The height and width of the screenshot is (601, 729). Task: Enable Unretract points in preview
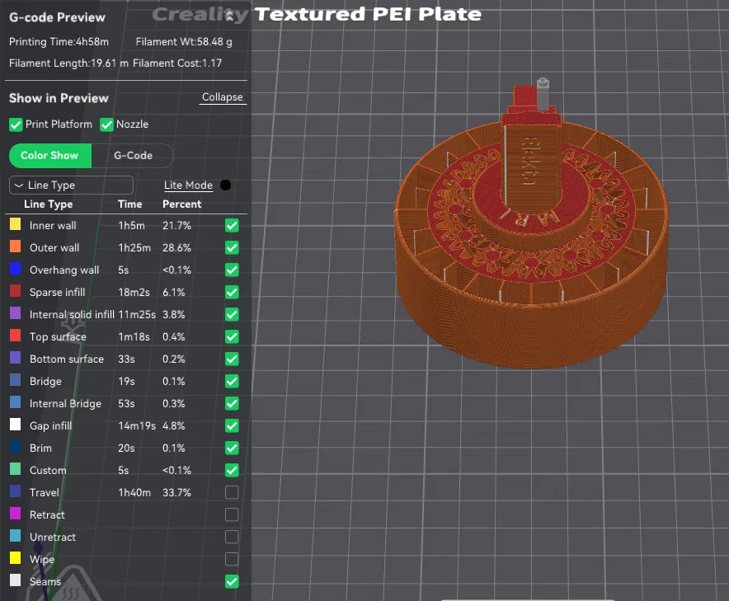pos(232,537)
